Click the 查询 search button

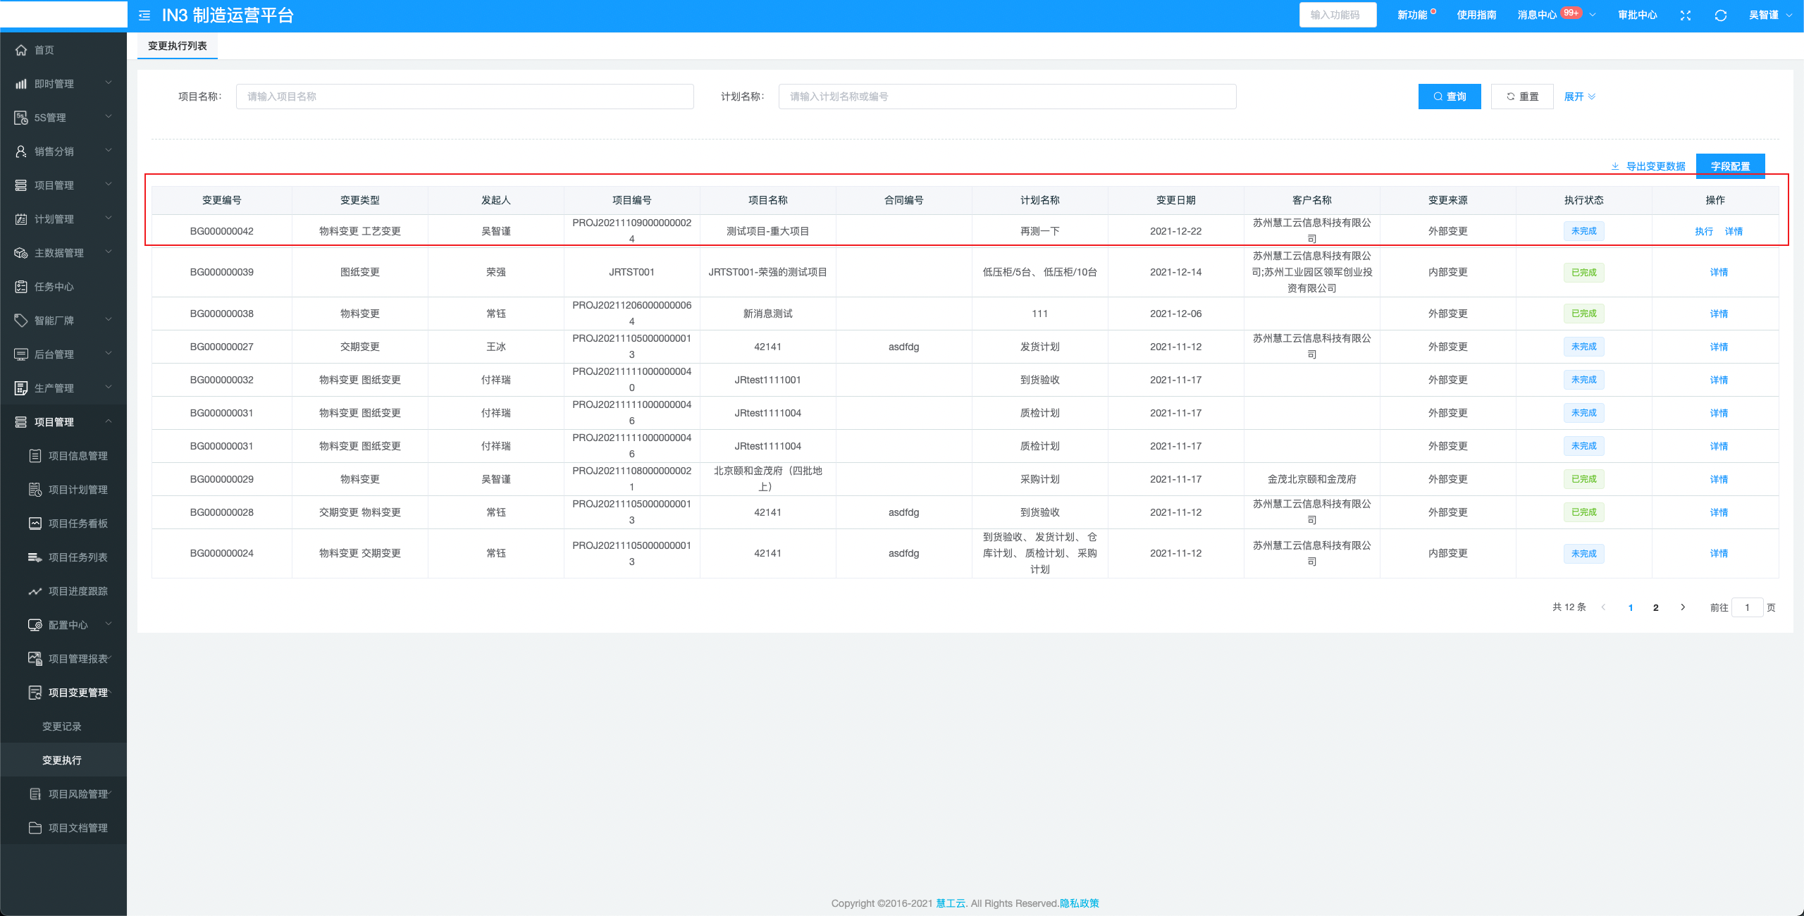point(1449,97)
